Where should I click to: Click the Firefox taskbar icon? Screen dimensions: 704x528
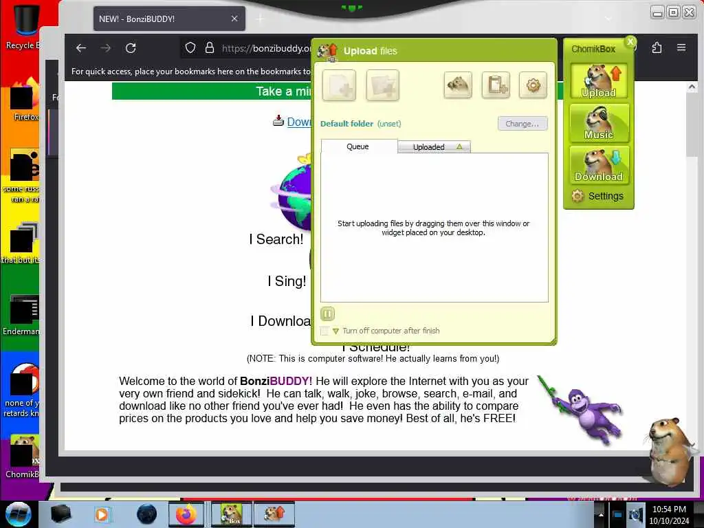coord(186,514)
